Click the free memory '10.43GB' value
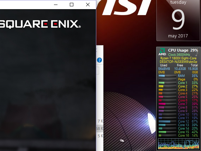 pos(180,69)
